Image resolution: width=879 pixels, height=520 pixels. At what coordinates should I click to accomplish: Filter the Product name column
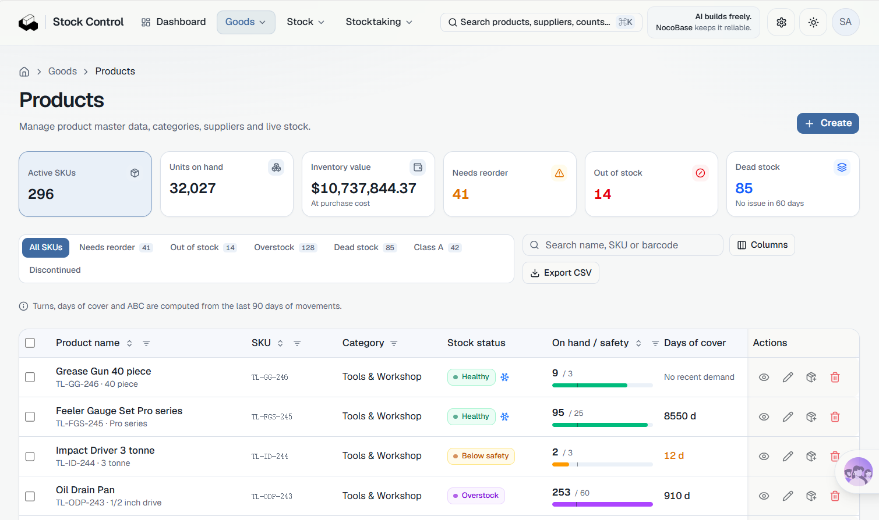pos(146,343)
